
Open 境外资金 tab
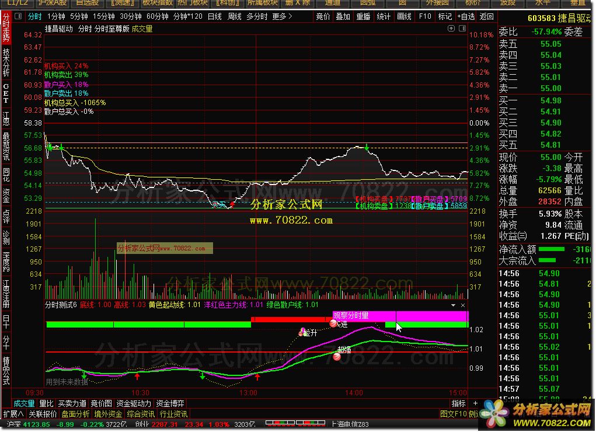tap(109, 414)
